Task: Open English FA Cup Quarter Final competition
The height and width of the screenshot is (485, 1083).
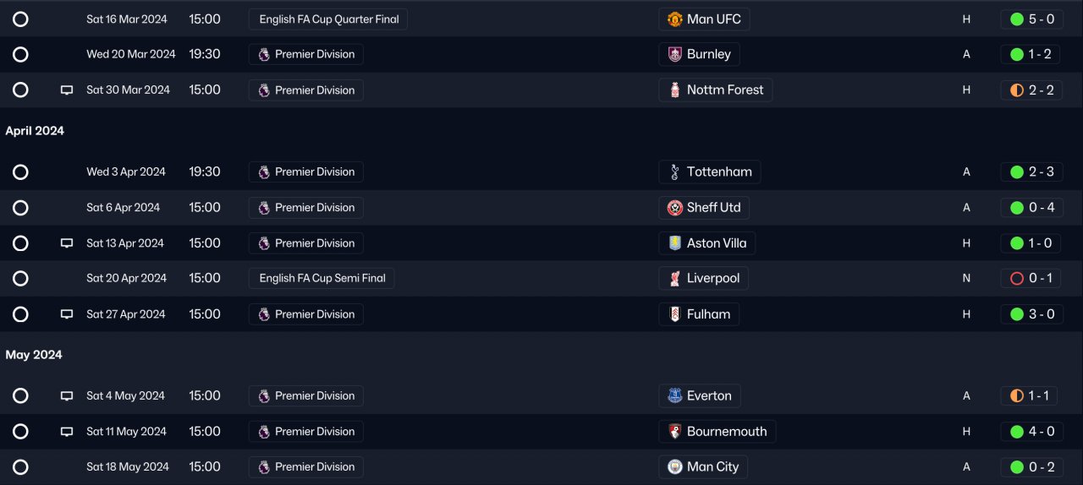Action: point(328,19)
